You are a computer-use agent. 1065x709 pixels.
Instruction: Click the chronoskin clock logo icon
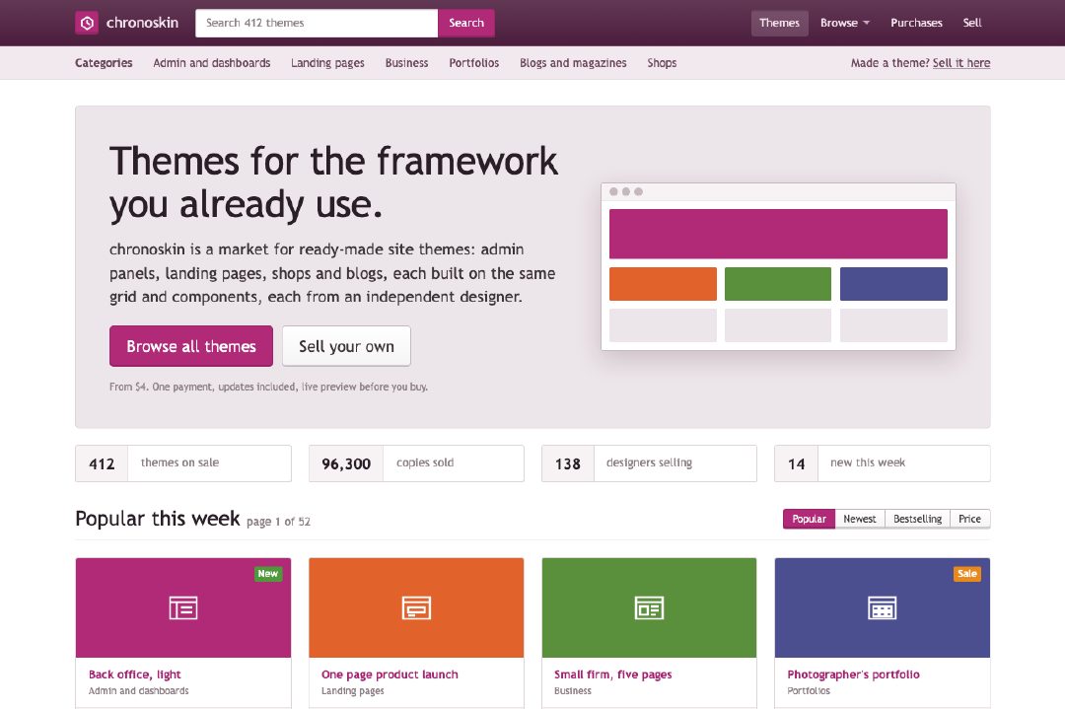point(86,23)
